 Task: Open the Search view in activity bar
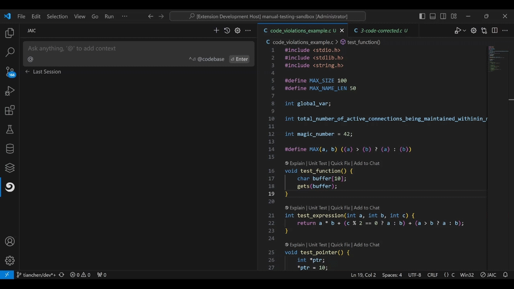[x=10, y=52]
